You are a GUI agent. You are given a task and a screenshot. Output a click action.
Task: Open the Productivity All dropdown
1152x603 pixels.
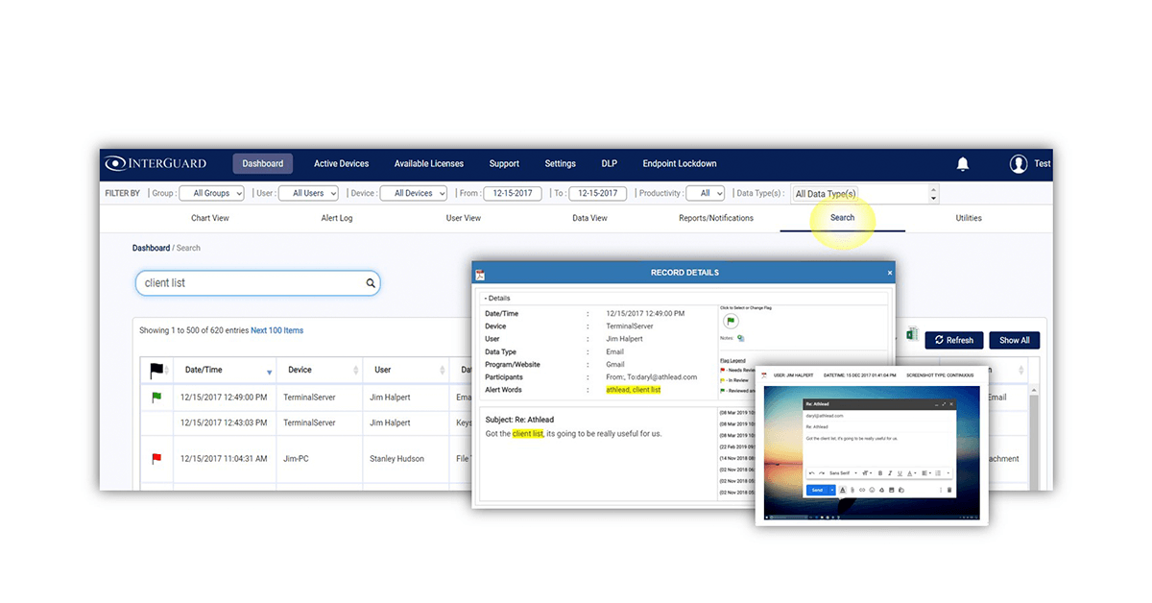click(x=706, y=193)
